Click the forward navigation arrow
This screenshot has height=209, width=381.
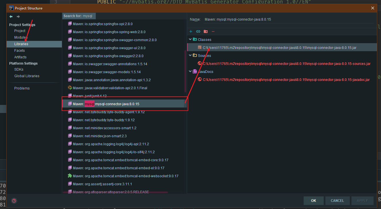coord(18,17)
